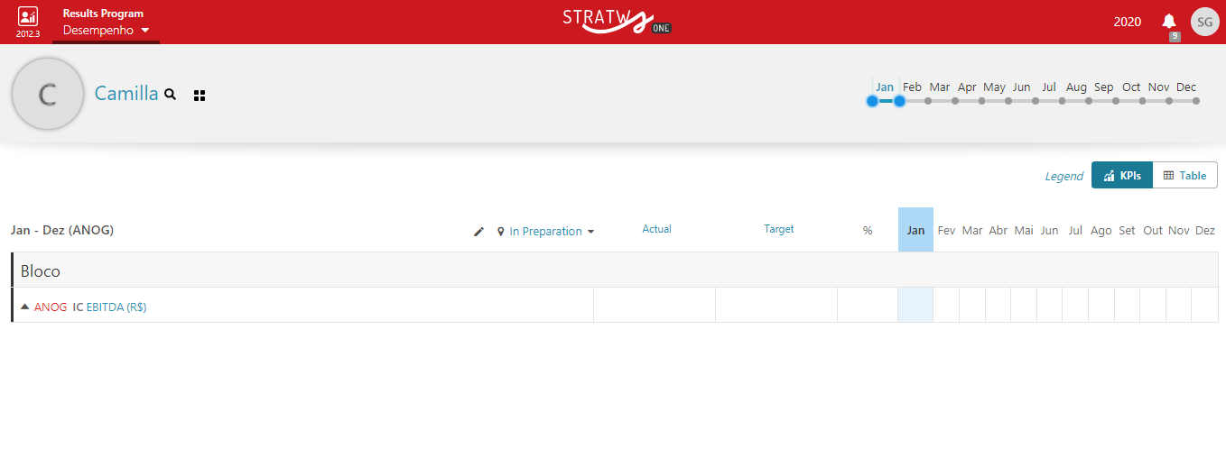
Task: Click the Results Program module icon
Action: click(x=28, y=16)
